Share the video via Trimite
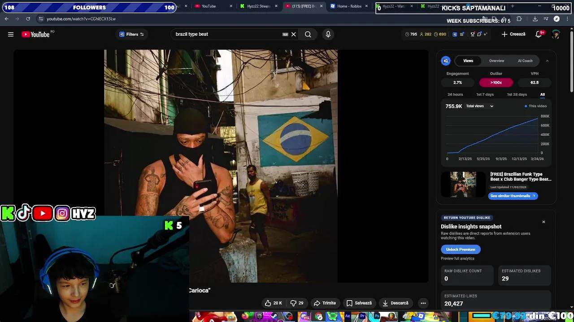The width and height of the screenshot is (574, 322). point(325,303)
